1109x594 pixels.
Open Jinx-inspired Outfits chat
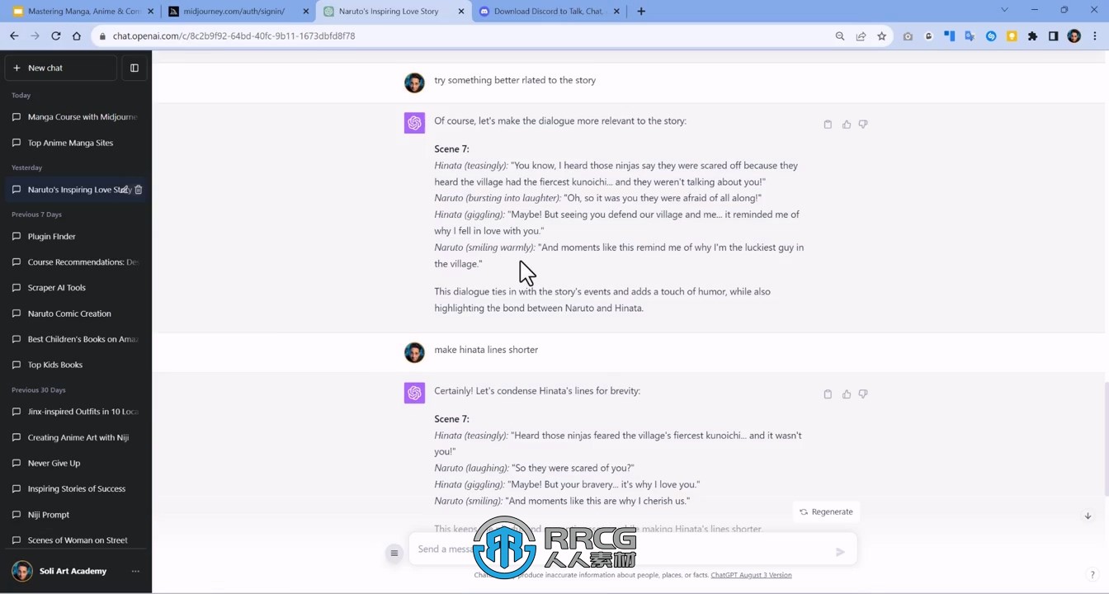coord(76,412)
